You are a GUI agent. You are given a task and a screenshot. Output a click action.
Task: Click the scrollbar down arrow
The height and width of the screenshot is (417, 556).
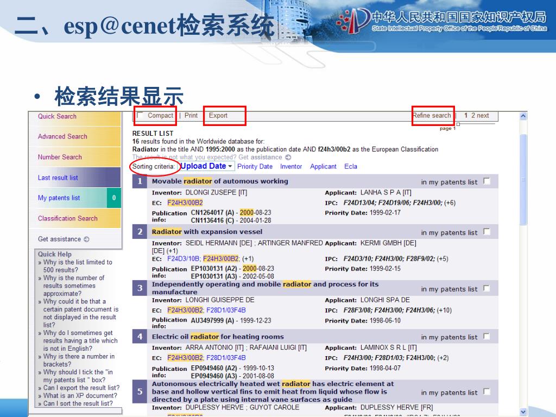(523, 412)
